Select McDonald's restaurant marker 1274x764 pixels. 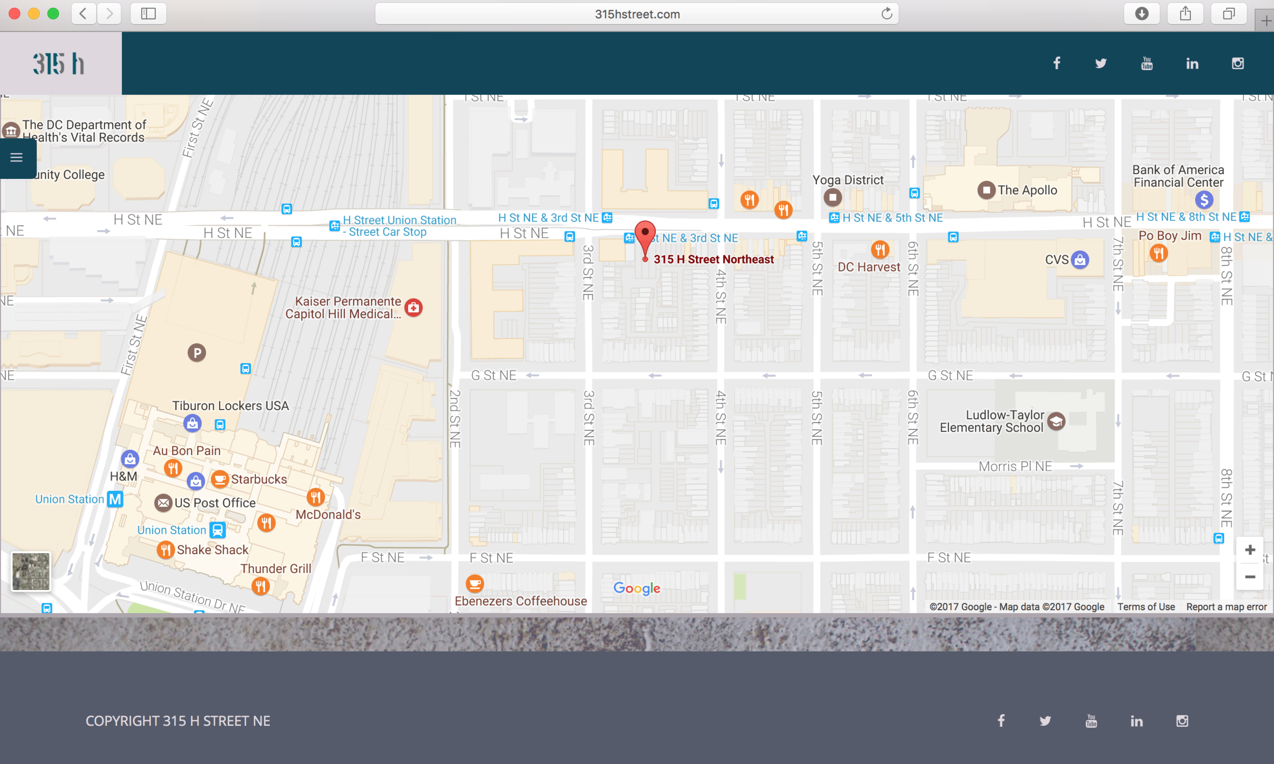tap(315, 497)
